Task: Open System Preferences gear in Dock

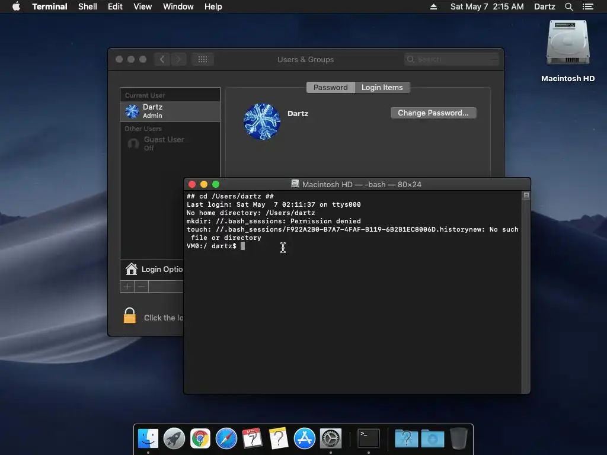Action: 331,439
